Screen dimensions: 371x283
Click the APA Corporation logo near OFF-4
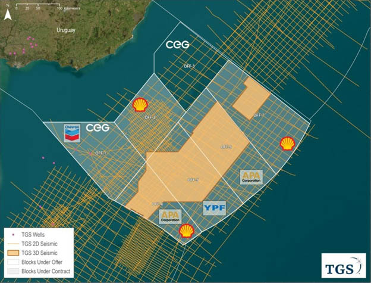170,216
